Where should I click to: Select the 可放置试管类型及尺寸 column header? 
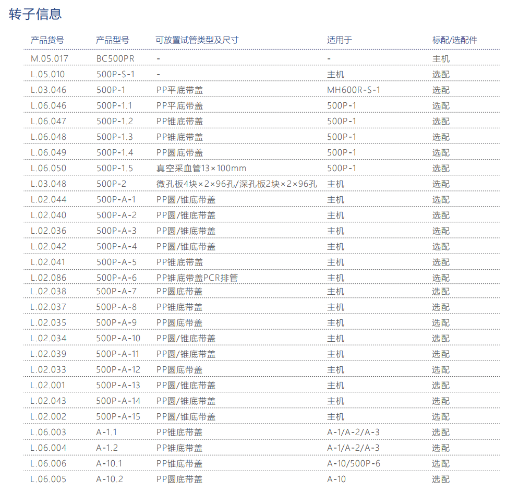tap(197, 40)
